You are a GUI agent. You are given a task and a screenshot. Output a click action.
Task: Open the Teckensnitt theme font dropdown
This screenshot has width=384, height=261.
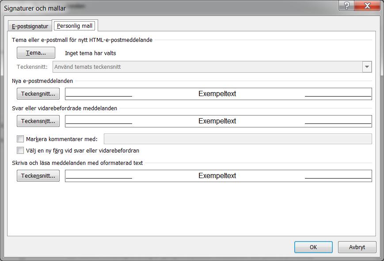212,67
